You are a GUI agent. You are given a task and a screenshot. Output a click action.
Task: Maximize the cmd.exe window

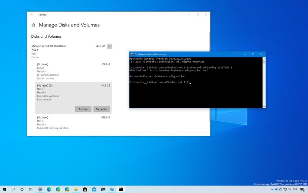253,54
